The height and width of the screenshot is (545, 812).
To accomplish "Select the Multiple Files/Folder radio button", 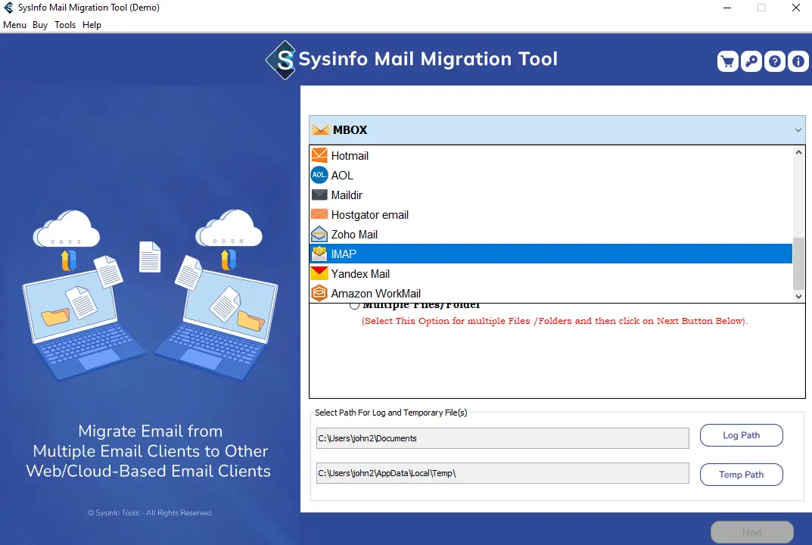I will (x=354, y=305).
